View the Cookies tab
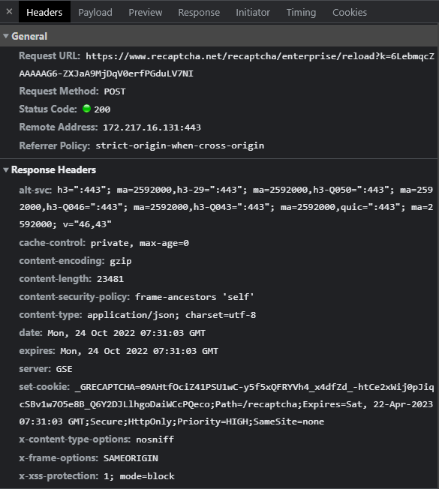This screenshot has width=439, height=489. click(x=350, y=12)
